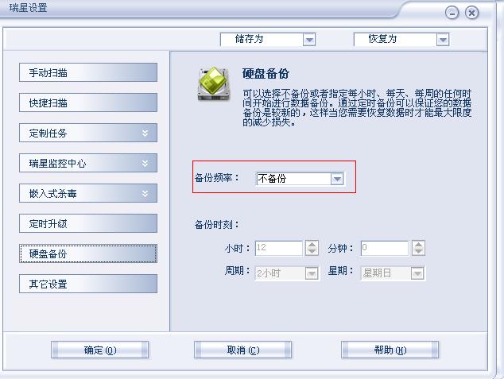Select the 快捷扫描 menu item
Screen dimensions: 504x379
[x=88, y=102]
